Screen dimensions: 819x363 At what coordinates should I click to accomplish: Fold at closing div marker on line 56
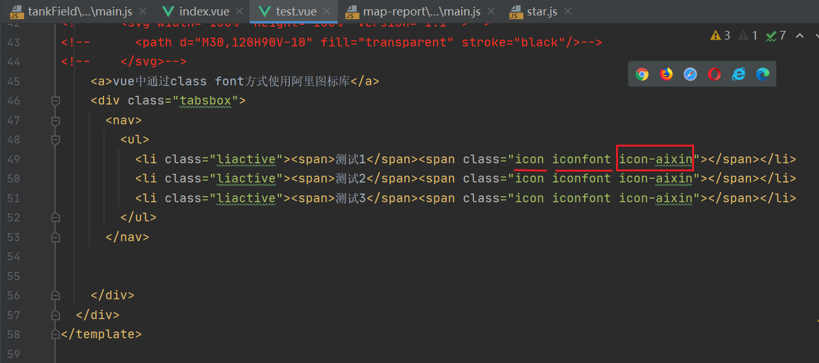click(x=56, y=296)
